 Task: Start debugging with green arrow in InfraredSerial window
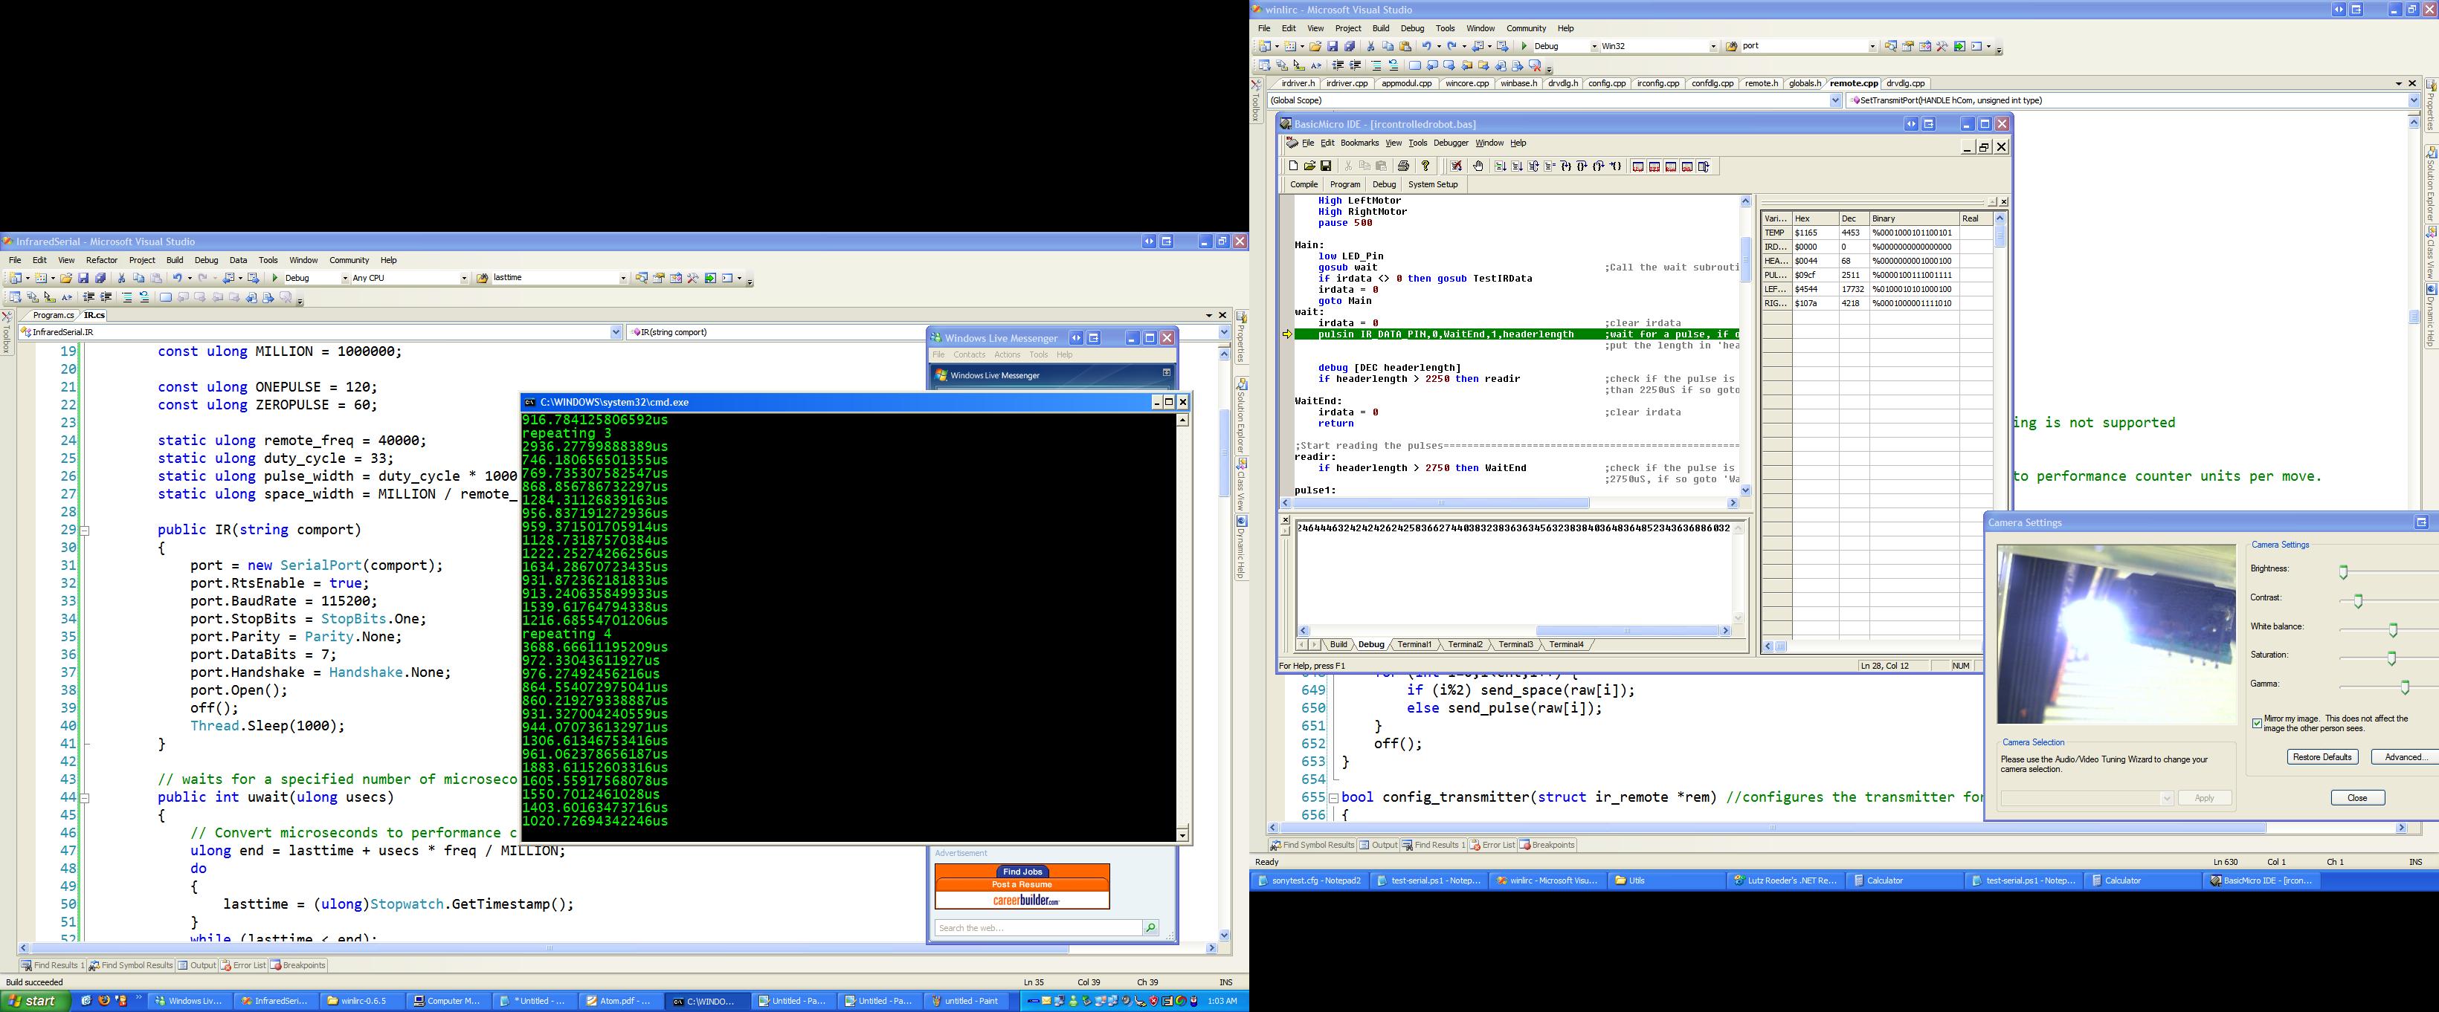point(274,278)
